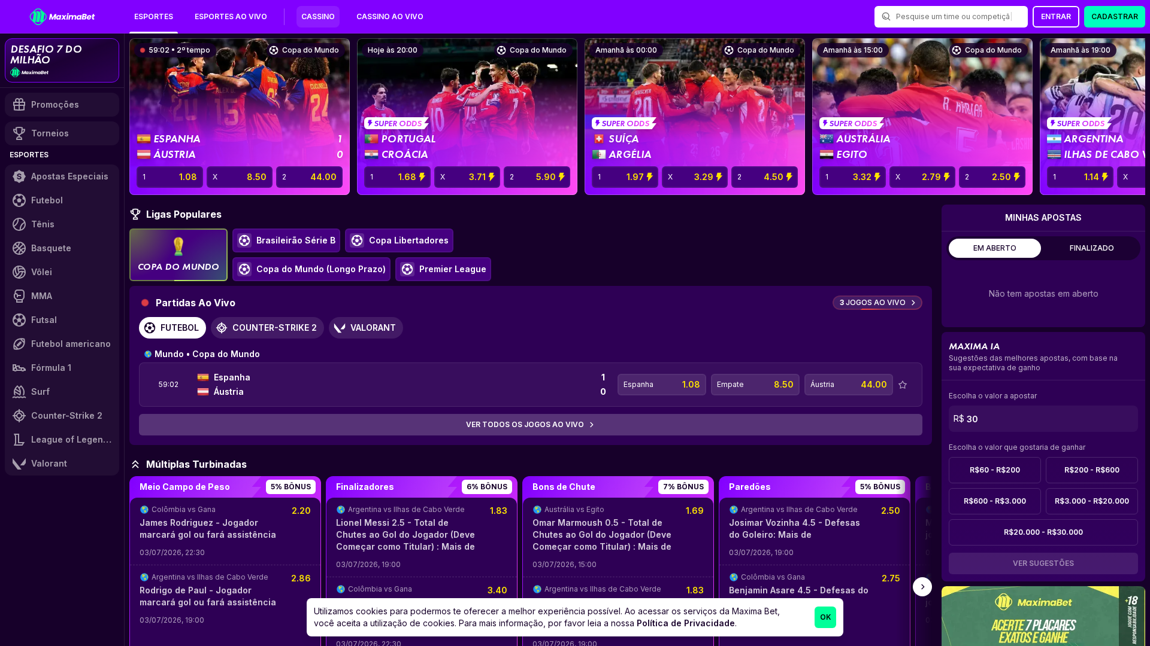Click the Copa do Mundo (Longo Prazo) icon

coord(244,269)
